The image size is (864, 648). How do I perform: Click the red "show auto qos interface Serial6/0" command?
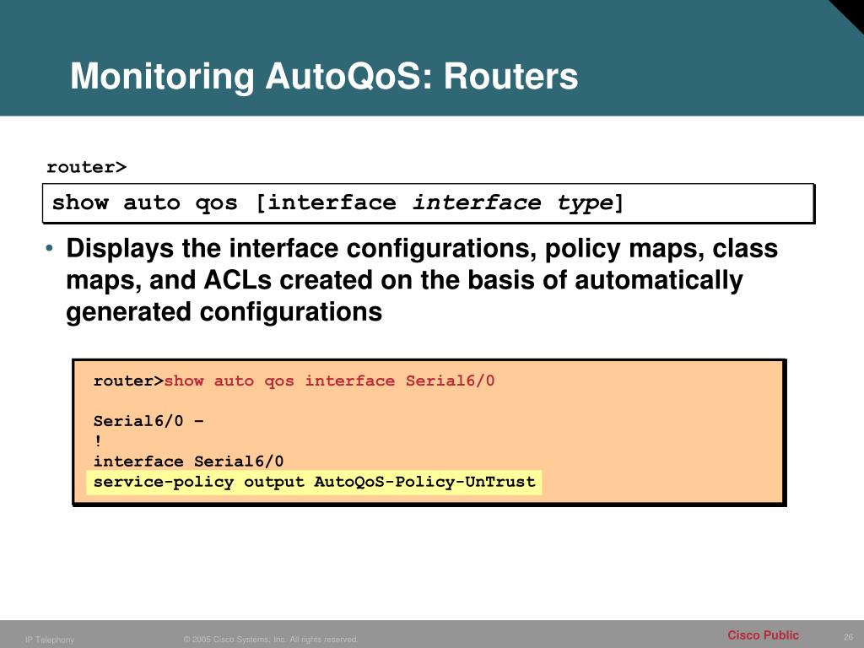329,381
